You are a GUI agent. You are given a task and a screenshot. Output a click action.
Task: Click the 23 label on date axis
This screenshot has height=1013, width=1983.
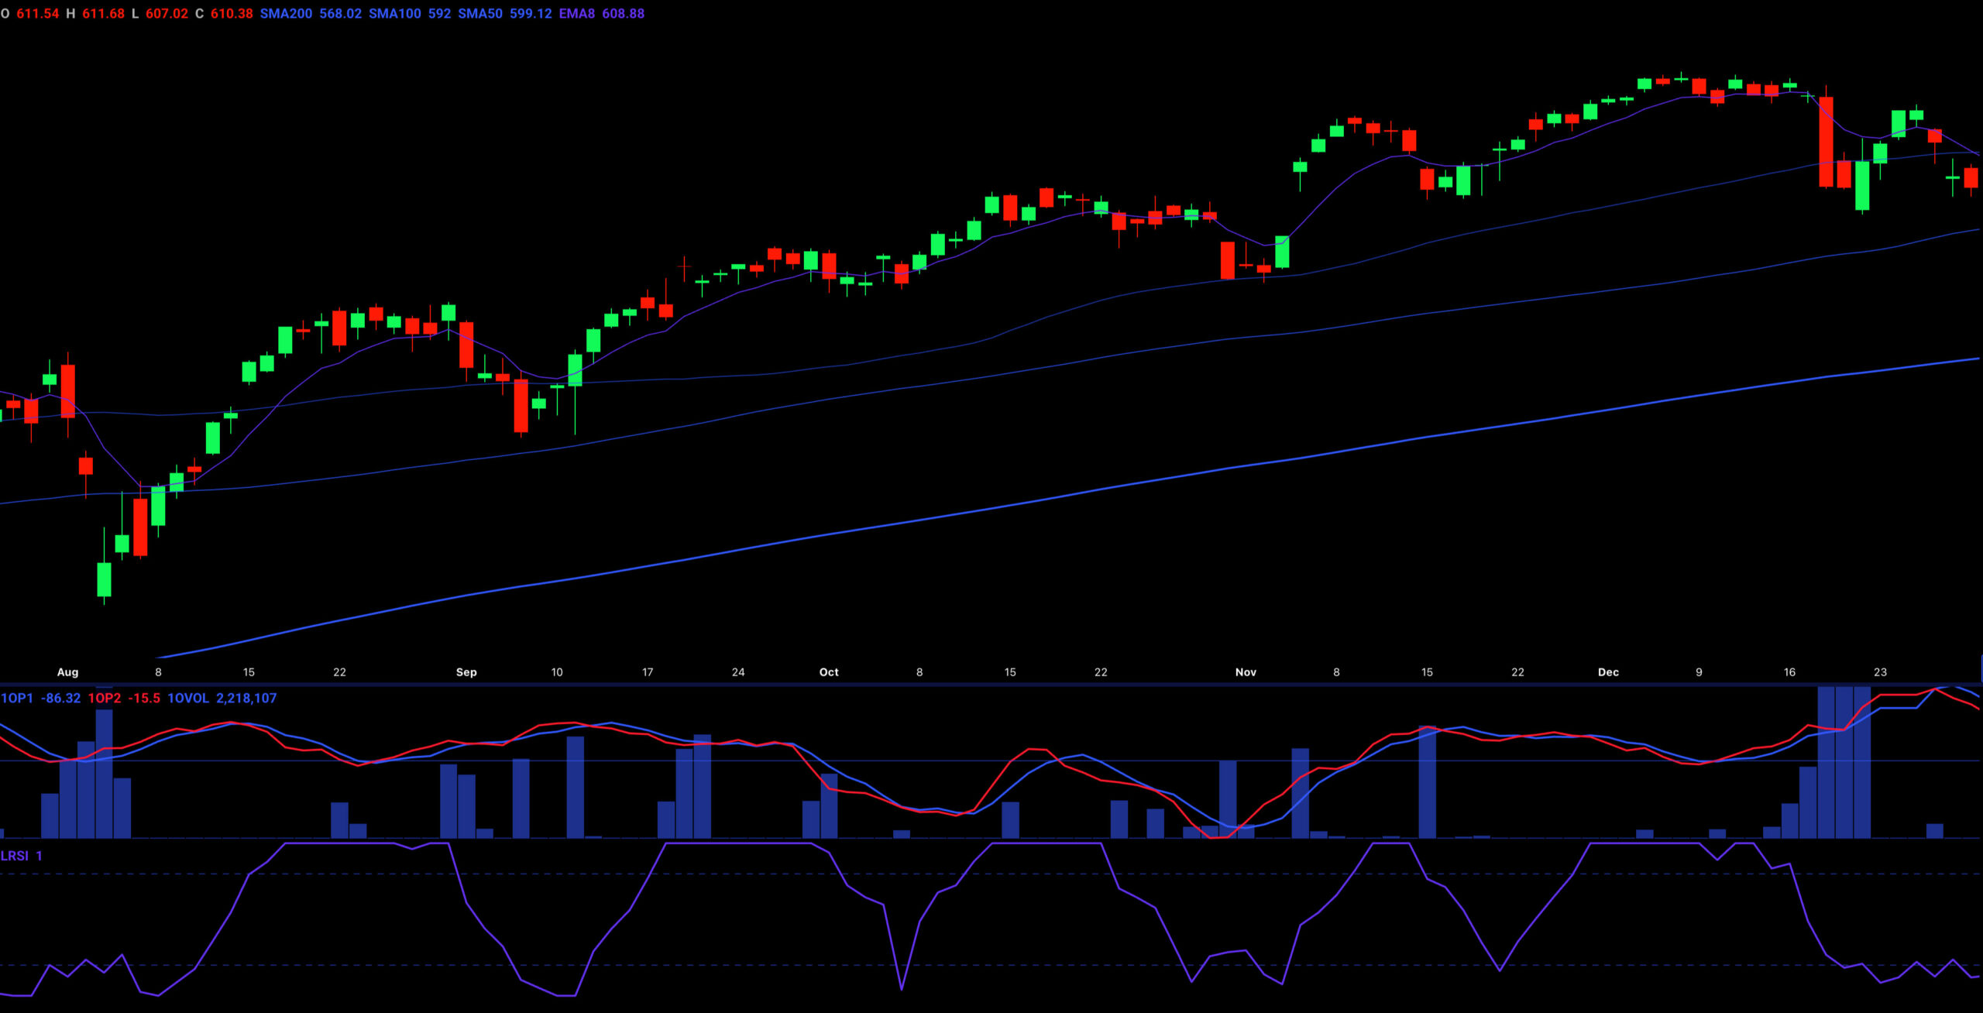(1880, 672)
